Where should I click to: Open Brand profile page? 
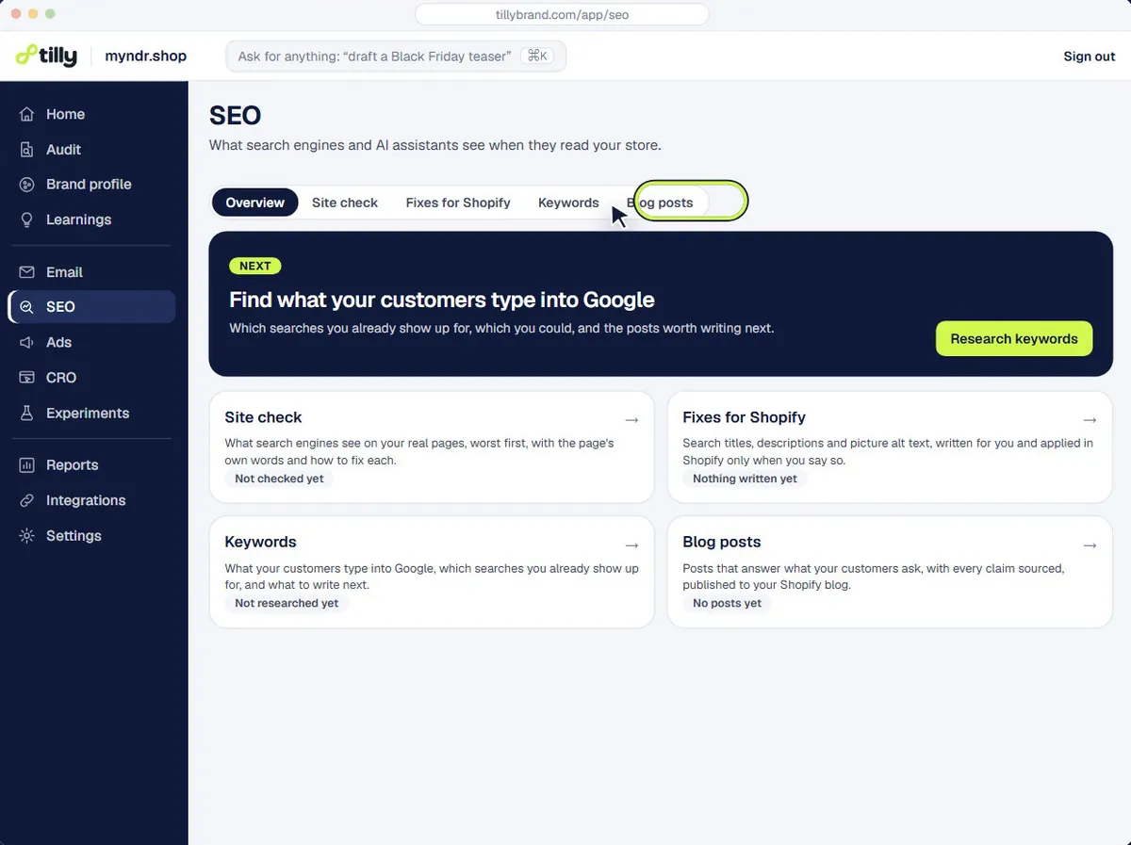pyautogui.click(x=91, y=185)
